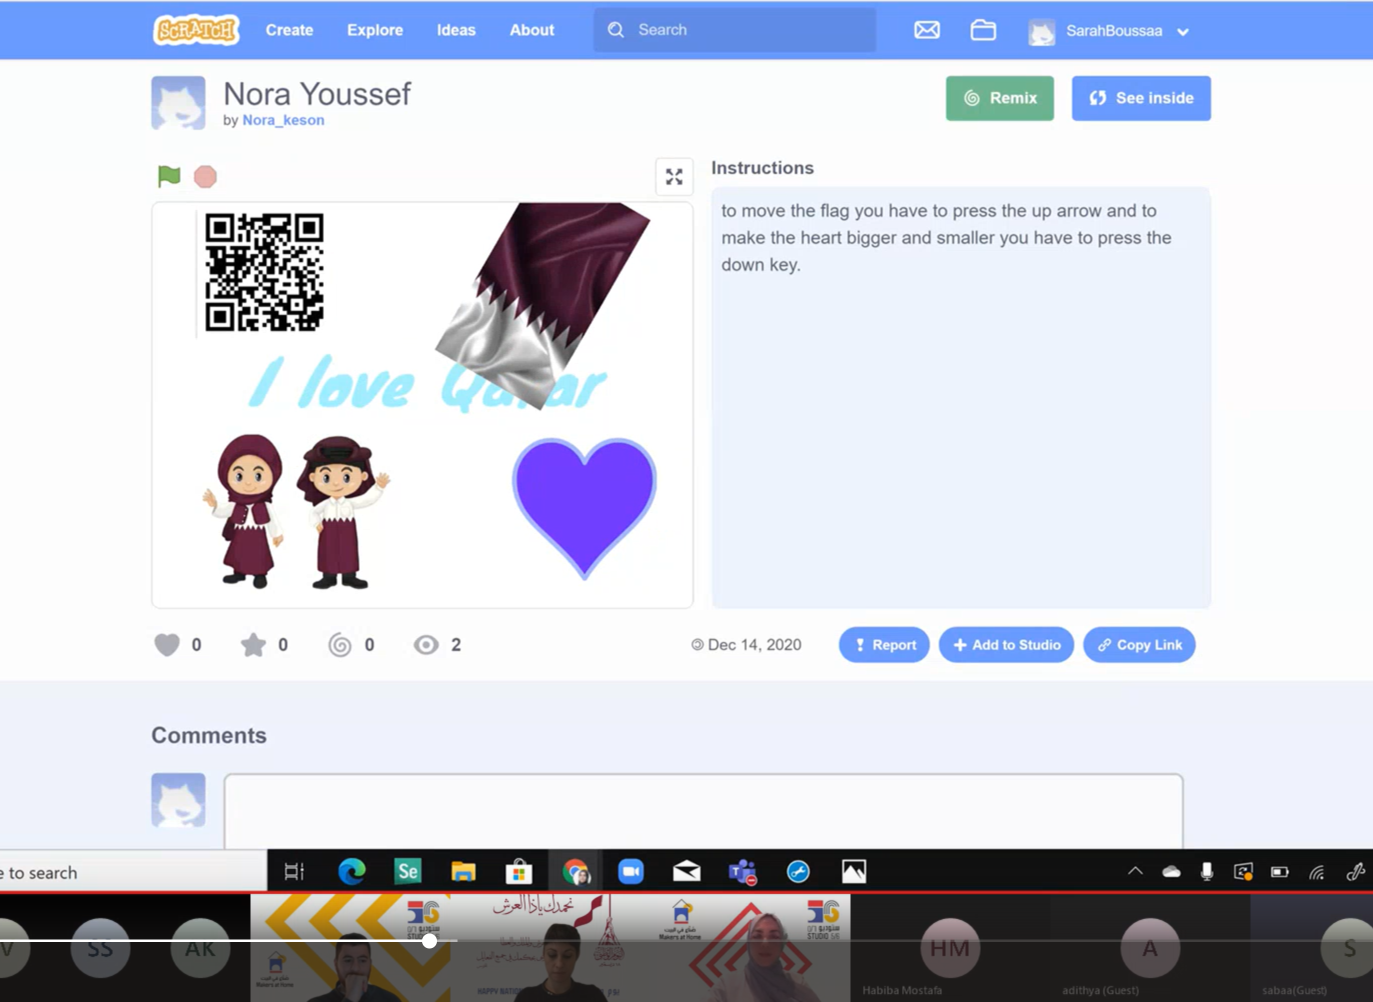Love the project with the heart icon
This screenshot has height=1002, width=1373.
point(167,644)
